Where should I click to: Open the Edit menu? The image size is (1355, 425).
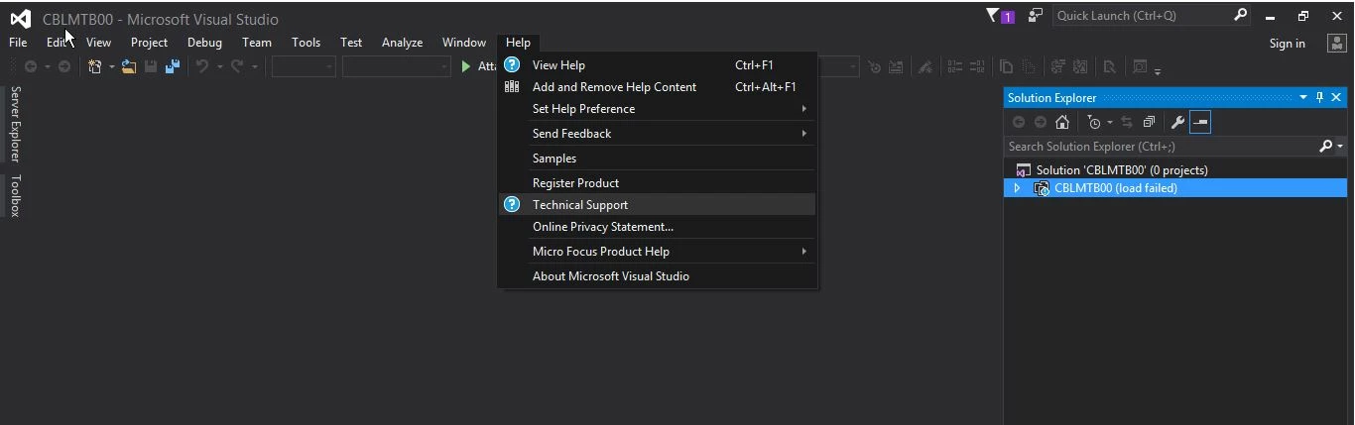[57, 43]
